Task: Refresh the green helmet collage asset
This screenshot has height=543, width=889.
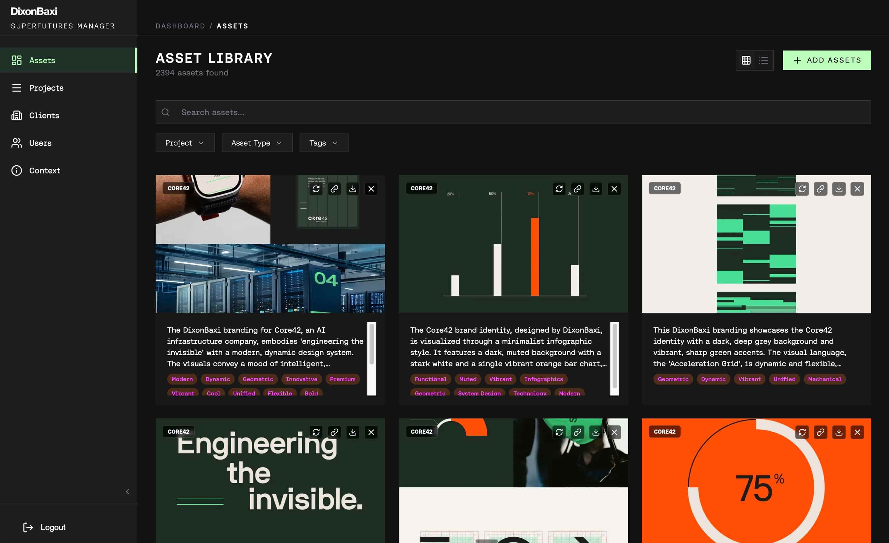Action: tap(559, 432)
